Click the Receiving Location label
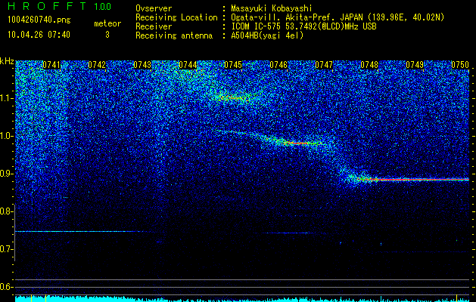Image resolution: width=476 pixels, height=302 pixels. pos(176,17)
